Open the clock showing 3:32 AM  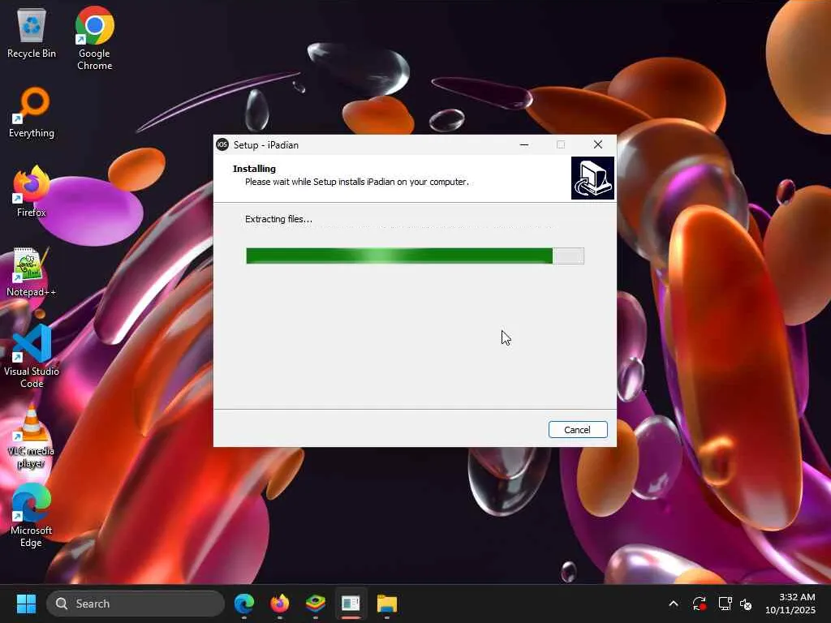790,604
